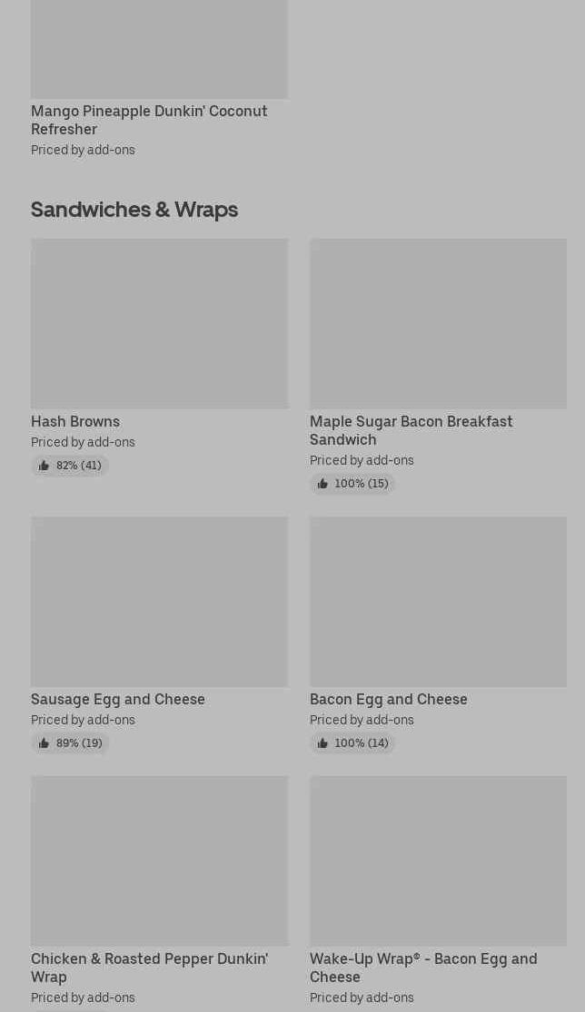Open the Hash Browns item image
This screenshot has height=1012, width=585.
[x=159, y=323]
